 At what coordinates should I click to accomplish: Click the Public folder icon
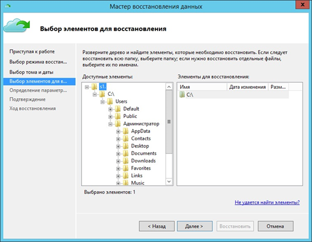[x=118, y=116]
